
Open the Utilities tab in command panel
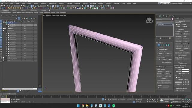pyautogui.click(x=173, y=16)
